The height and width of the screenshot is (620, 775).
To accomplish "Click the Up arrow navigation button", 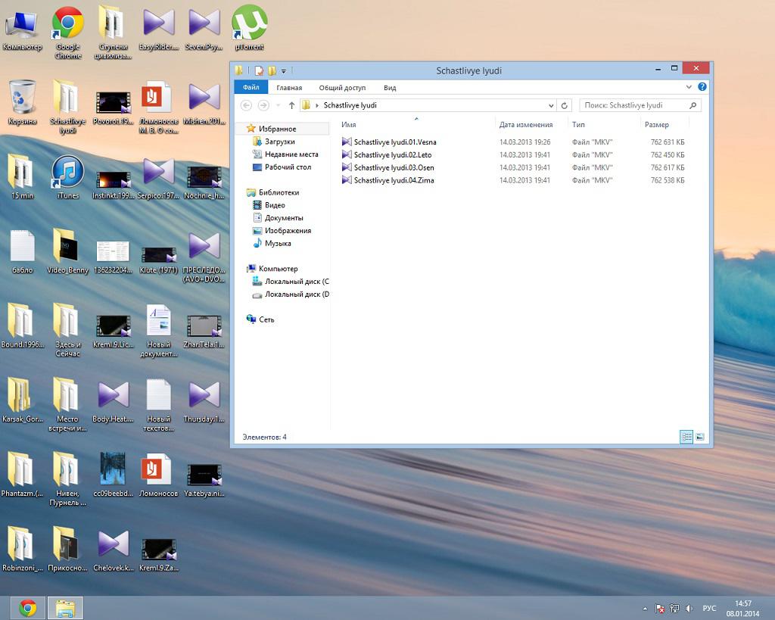I will (291, 105).
